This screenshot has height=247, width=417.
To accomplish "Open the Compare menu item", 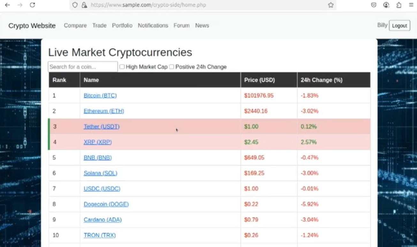I will (75, 25).
